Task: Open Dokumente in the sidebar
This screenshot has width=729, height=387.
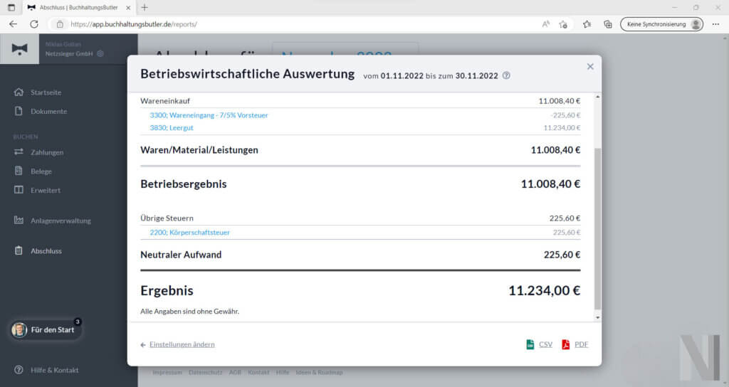Action: coord(48,111)
